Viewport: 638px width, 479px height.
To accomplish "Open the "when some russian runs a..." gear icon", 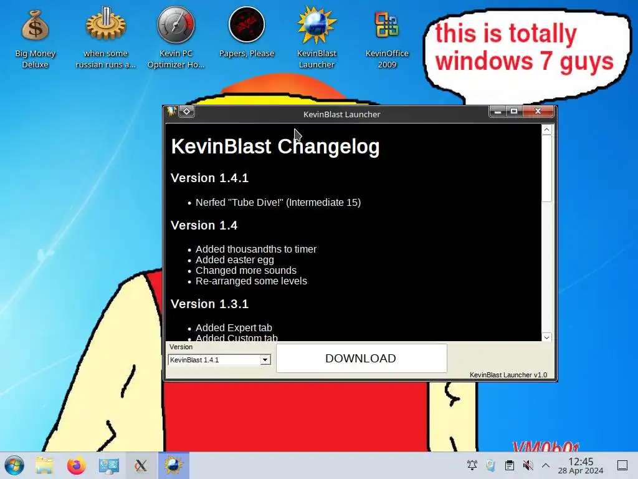I will coord(105,39).
